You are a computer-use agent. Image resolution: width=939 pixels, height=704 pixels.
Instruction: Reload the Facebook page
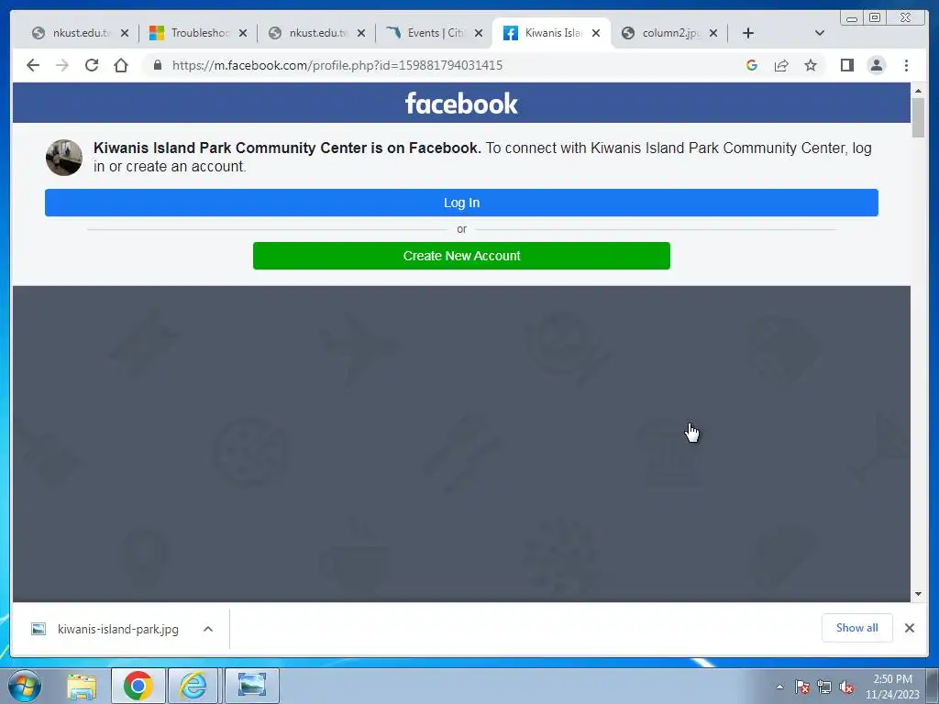[x=92, y=65]
